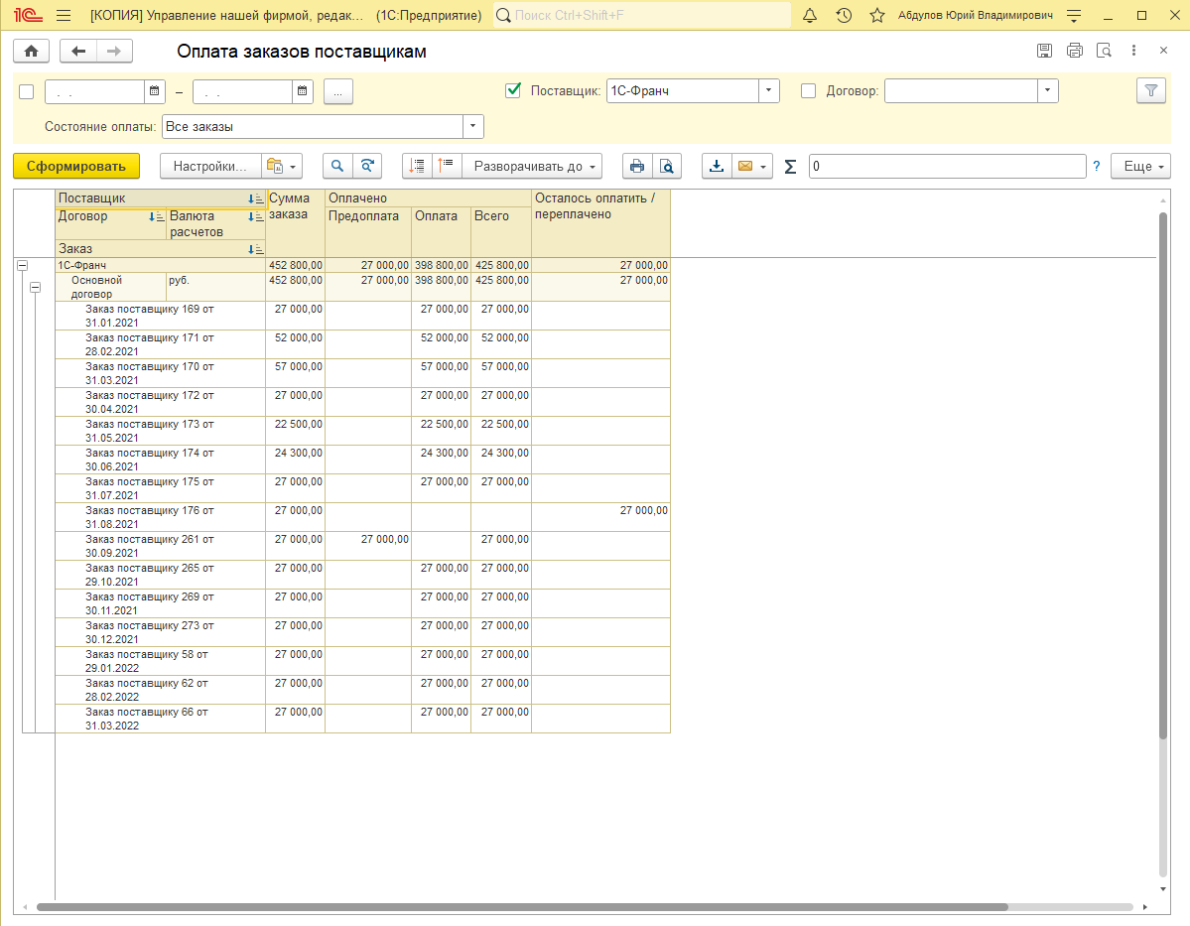Go to the home page icon

coord(31,51)
